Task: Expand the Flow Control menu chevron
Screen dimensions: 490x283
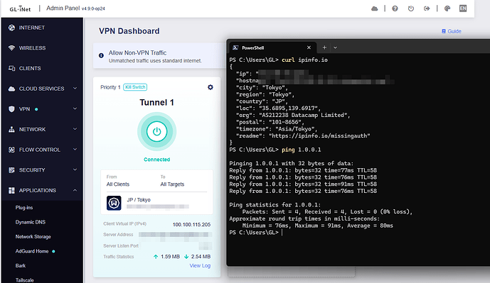Action: 75,150
